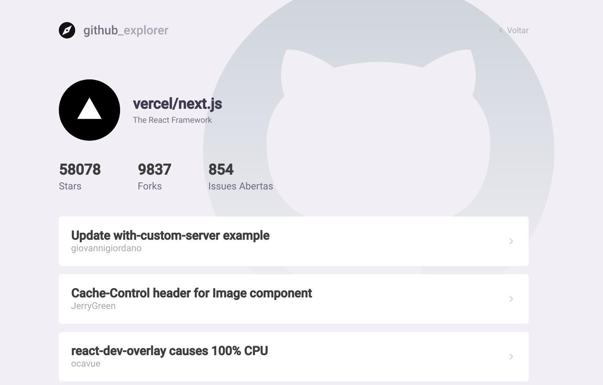Click the chevron on the Update with-custom-server card
Screen dimensions: 603x385
(511, 241)
